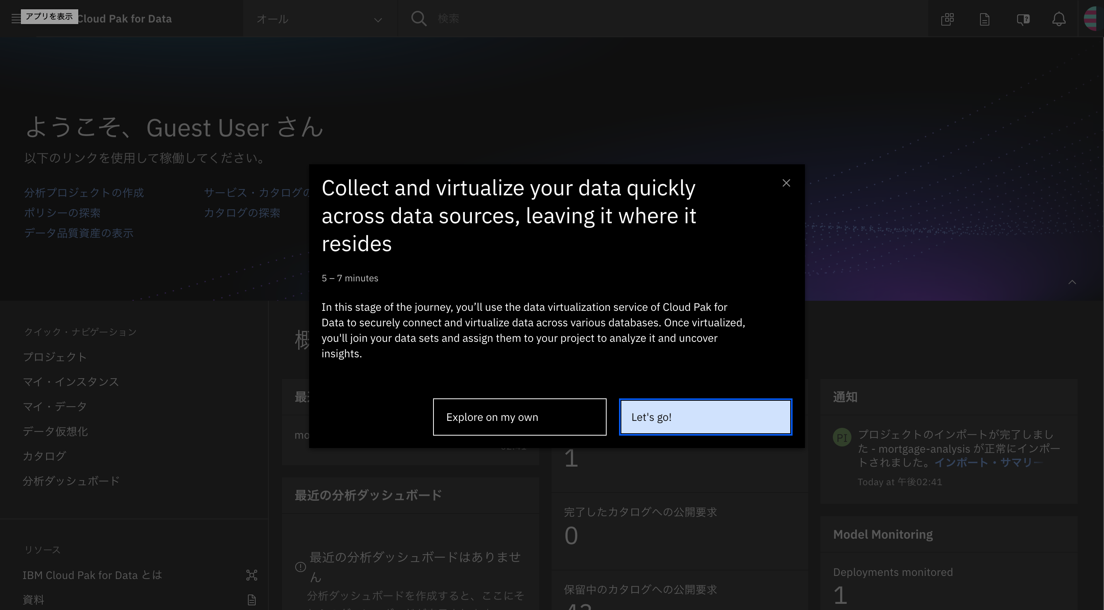Click Cloud Pak for Data title
The image size is (1104, 610).
(124, 19)
